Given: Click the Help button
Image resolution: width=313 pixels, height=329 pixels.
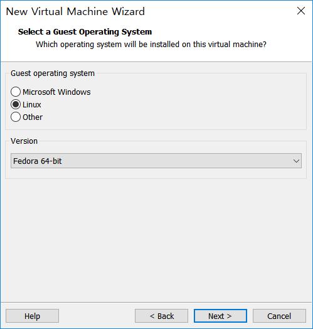Looking at the screenshot, I should 32,316.
